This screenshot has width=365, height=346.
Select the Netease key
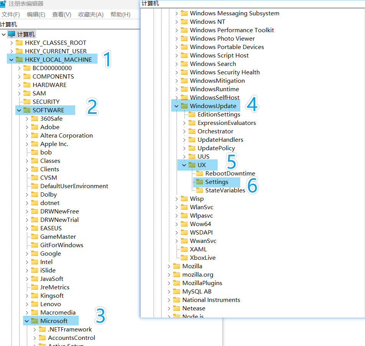click(x=194, y=308)
